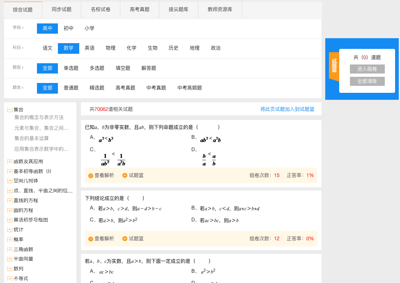Click the 查看解析 arrow icon on second question
Screen dimensions: 400x283
[91, 239]
